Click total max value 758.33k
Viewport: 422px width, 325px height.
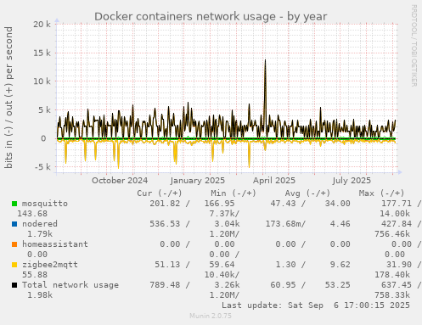tap(392, 295)
